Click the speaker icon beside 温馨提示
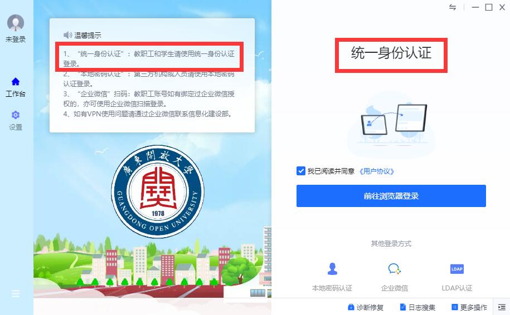510x315 pixels. click(67, 35)
